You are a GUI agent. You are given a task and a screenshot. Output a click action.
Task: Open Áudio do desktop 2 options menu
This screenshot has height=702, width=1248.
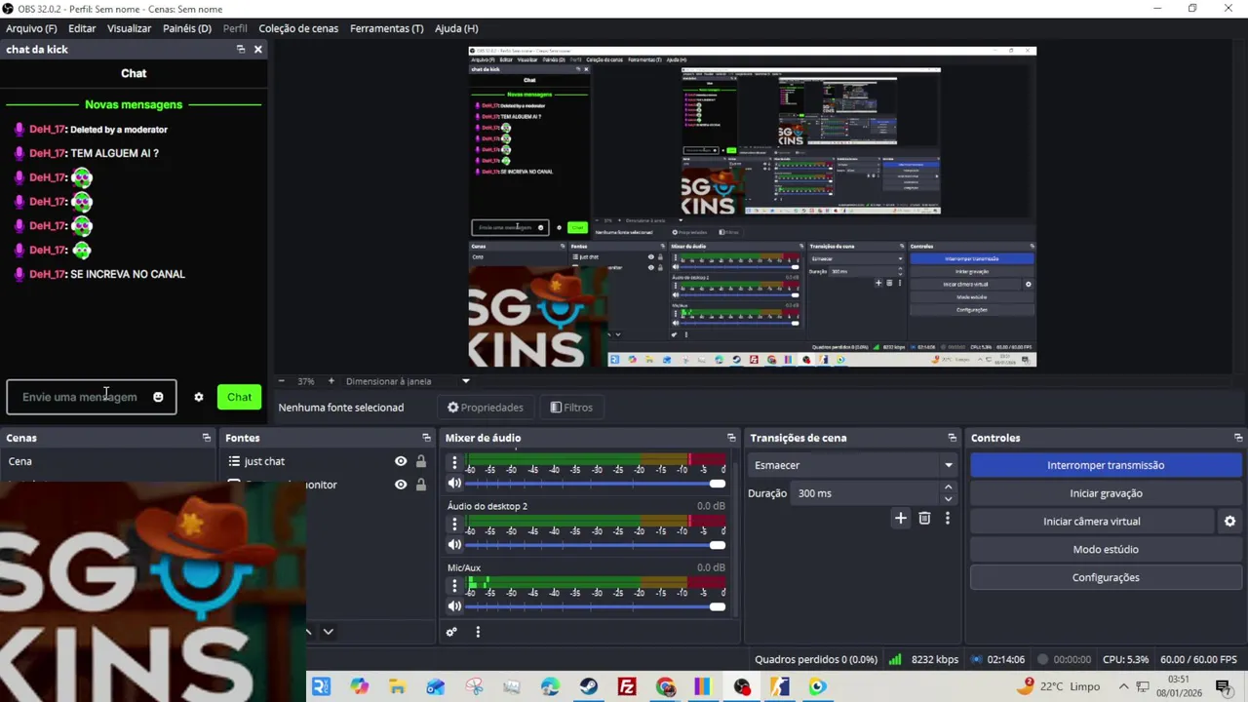(454, 525)
